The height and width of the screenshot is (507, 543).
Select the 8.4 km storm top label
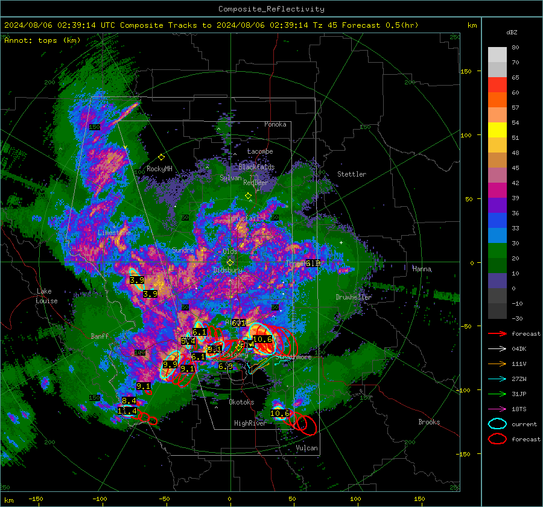pos(129,401)
